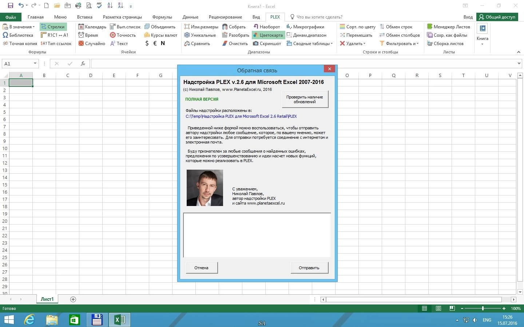Click the dollar sign currency icon
Viewport: 524px width, 327px height.
click(147, 43)
